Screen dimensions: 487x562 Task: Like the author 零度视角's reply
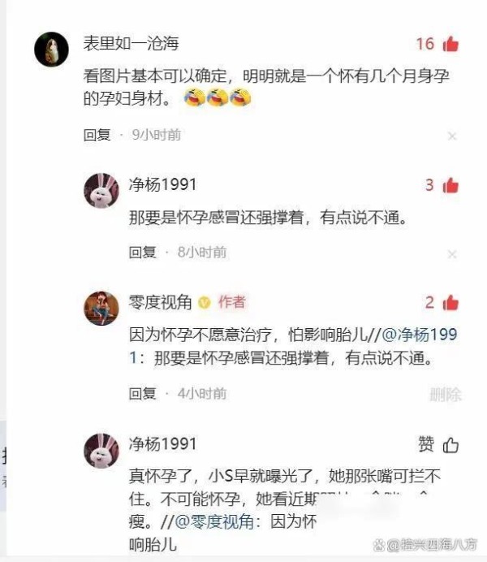pos(450,302)
